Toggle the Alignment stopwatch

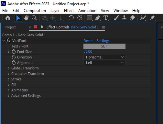coord(14,63)
